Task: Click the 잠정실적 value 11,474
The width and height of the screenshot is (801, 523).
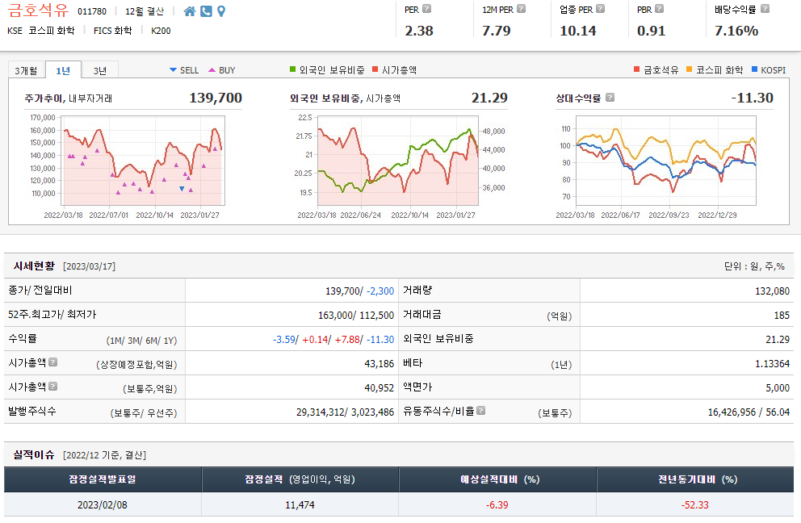Action: coord(300,504)
